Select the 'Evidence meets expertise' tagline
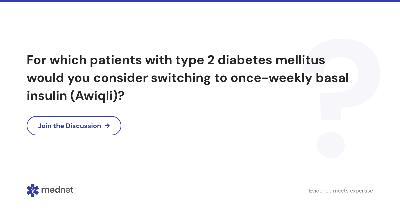Image resolution: width=400 pixels, height=210 pixels. (x=341, y=191)
